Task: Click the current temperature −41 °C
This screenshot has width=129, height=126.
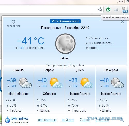Action: [x=30, y=41]
